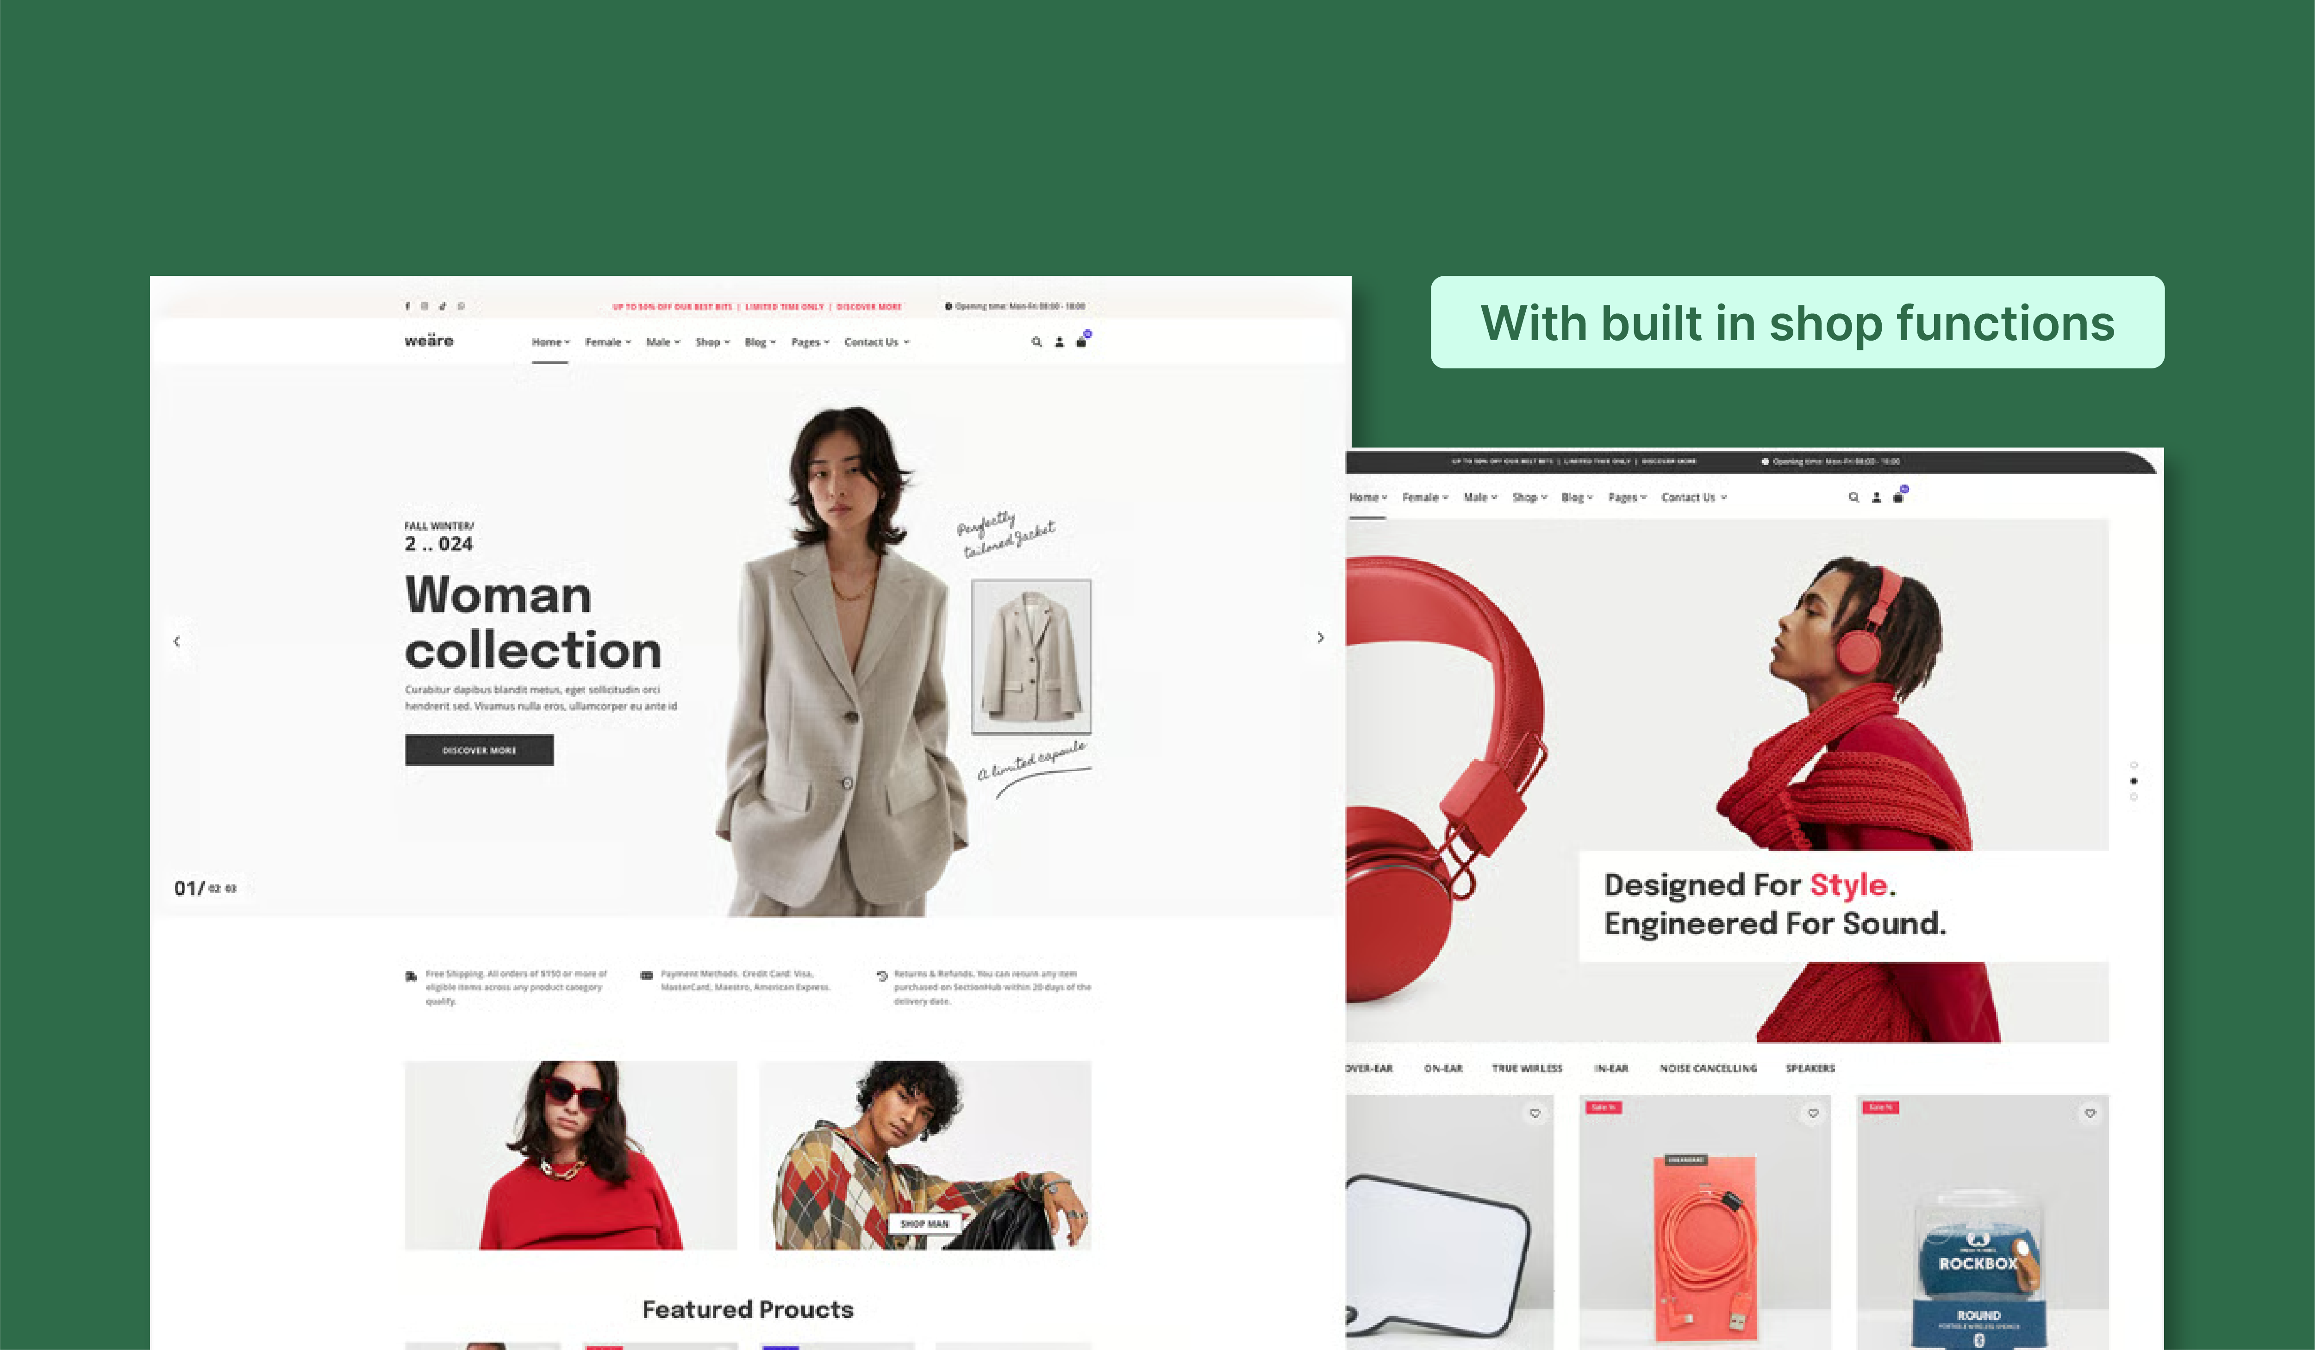This screenshot has width=2315, height=1350.
Task: Open the TRUE WIRELESS category tab
Action: 1527,1068
